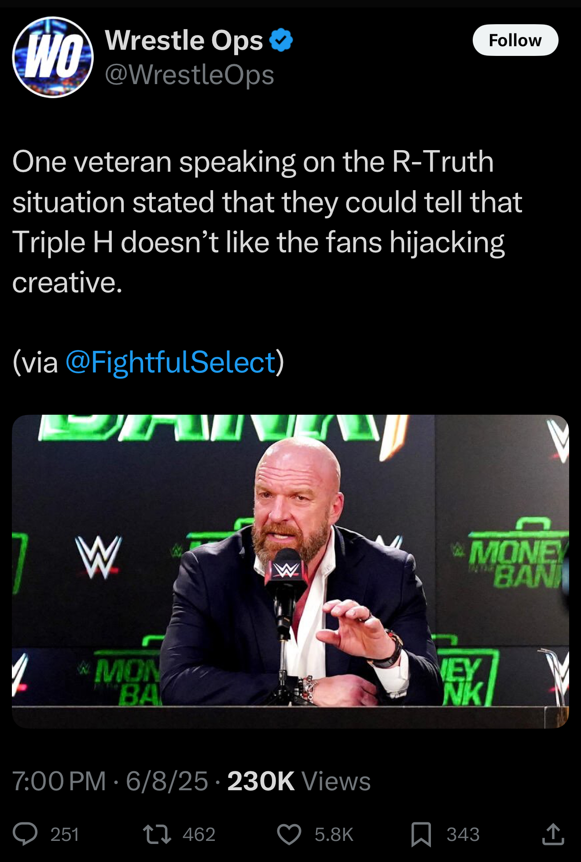The image size is (581, 862).
Task: Follow the Wrestle Ops account
Action: point(515,40)
